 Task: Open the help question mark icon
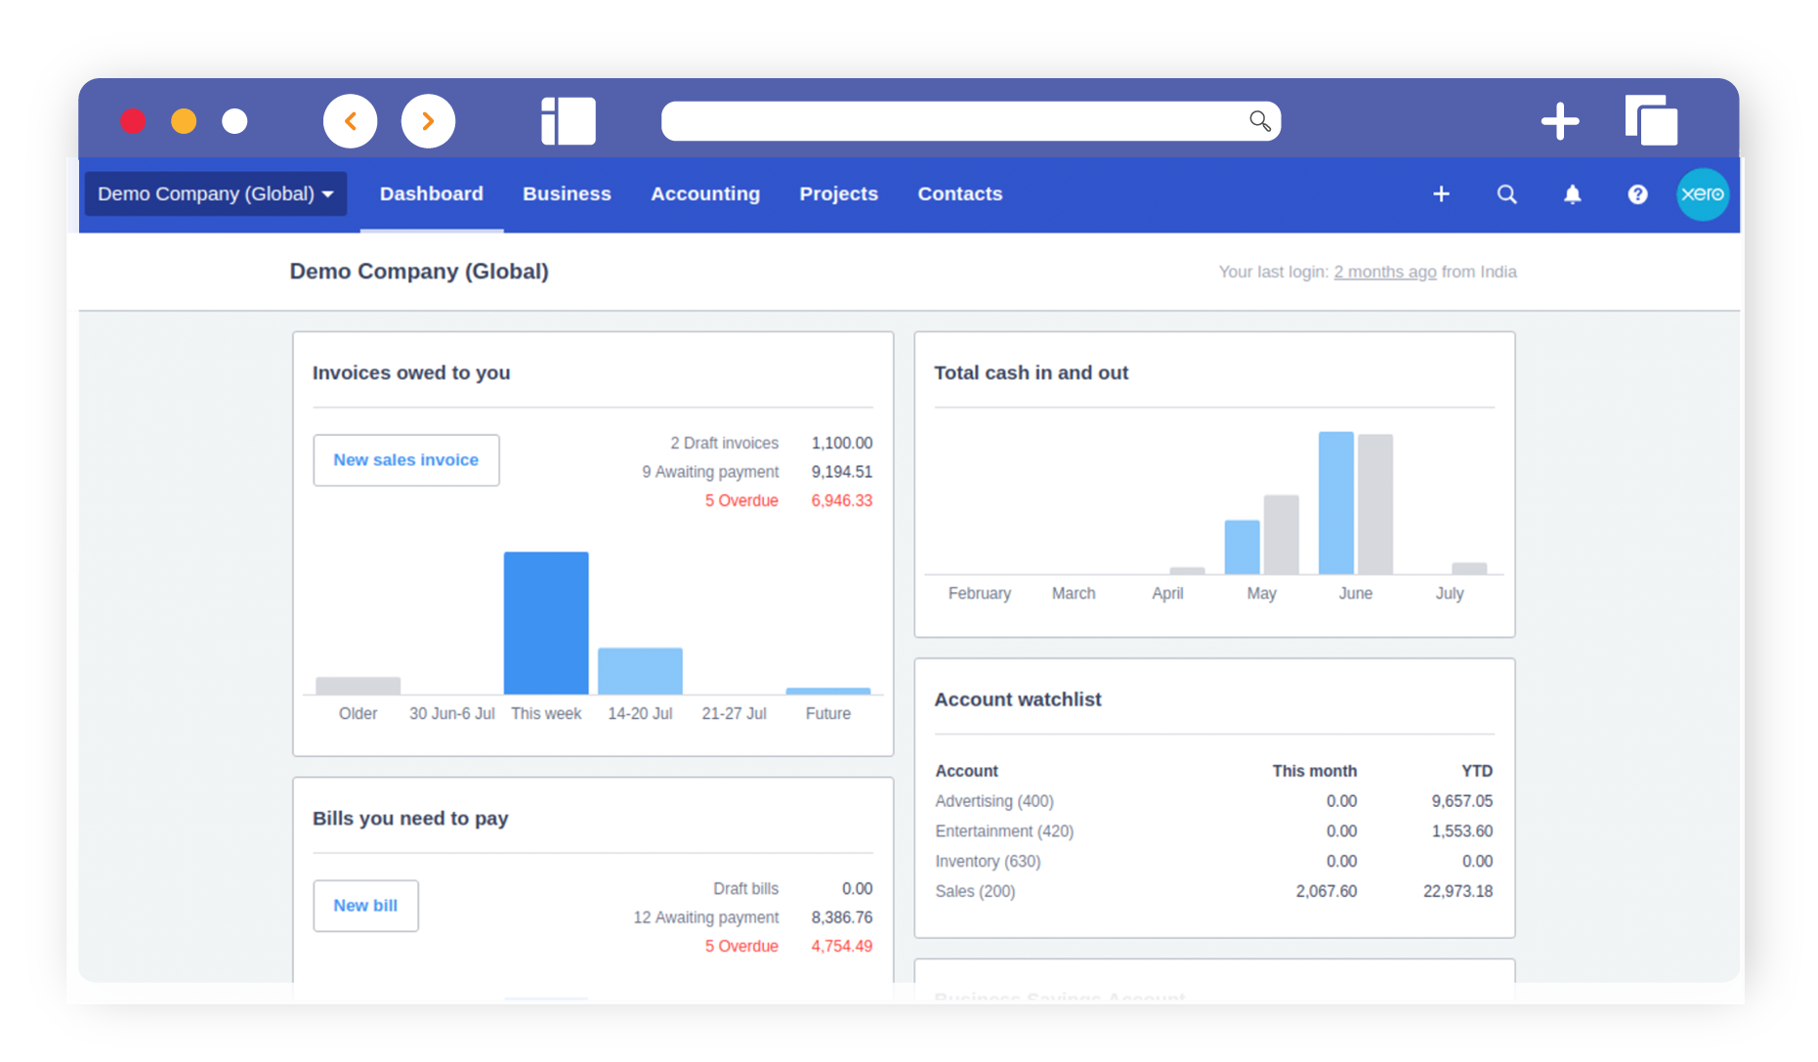pos(1637,194)
